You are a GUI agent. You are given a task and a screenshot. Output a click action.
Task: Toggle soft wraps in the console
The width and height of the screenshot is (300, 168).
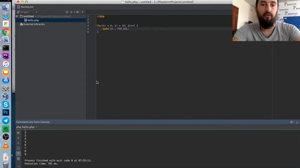pyautogui.click(x=18, y=148)
